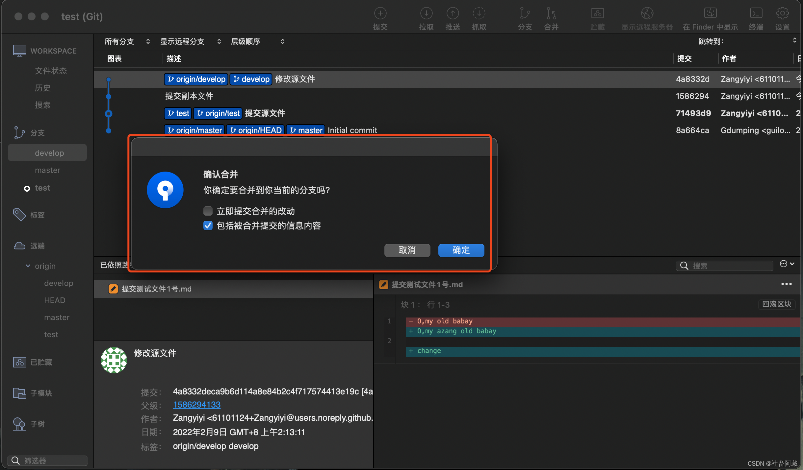Collapse the origin remote tree
The height and width of the screenshot is (470, 803).
28,266
